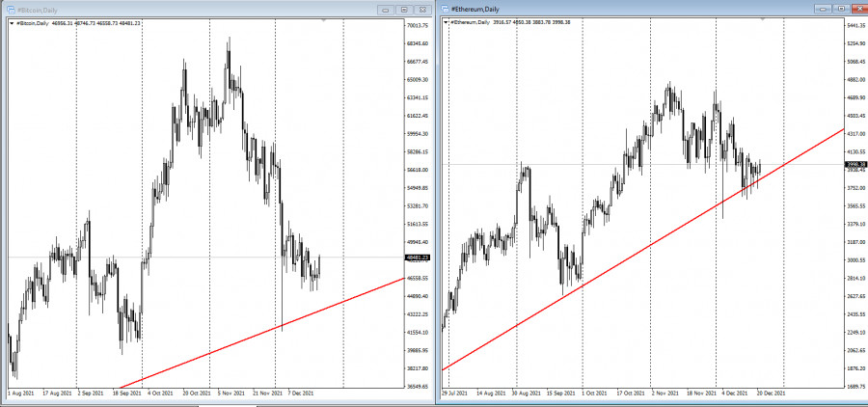Click the #Ethereum,Daily chart window icon

(x=445, y=9)
